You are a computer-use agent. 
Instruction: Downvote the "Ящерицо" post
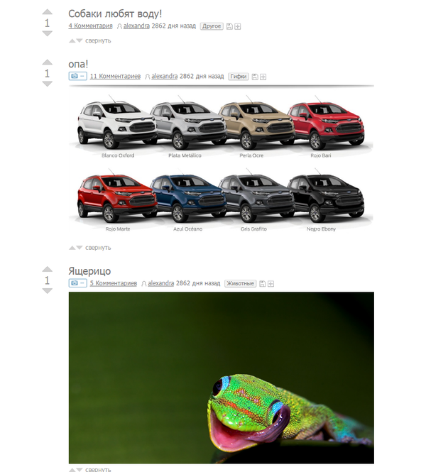[48, 290]
